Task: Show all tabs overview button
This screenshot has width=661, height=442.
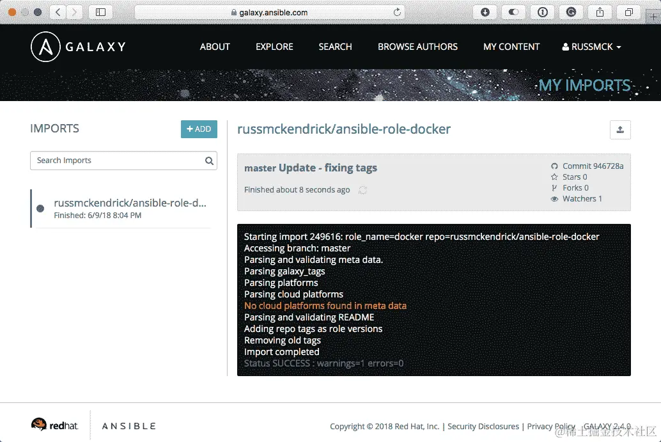Action: 628,12
